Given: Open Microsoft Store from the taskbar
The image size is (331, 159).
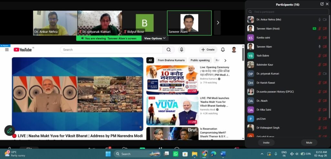Looking at the screenshot, I should 185,154.
